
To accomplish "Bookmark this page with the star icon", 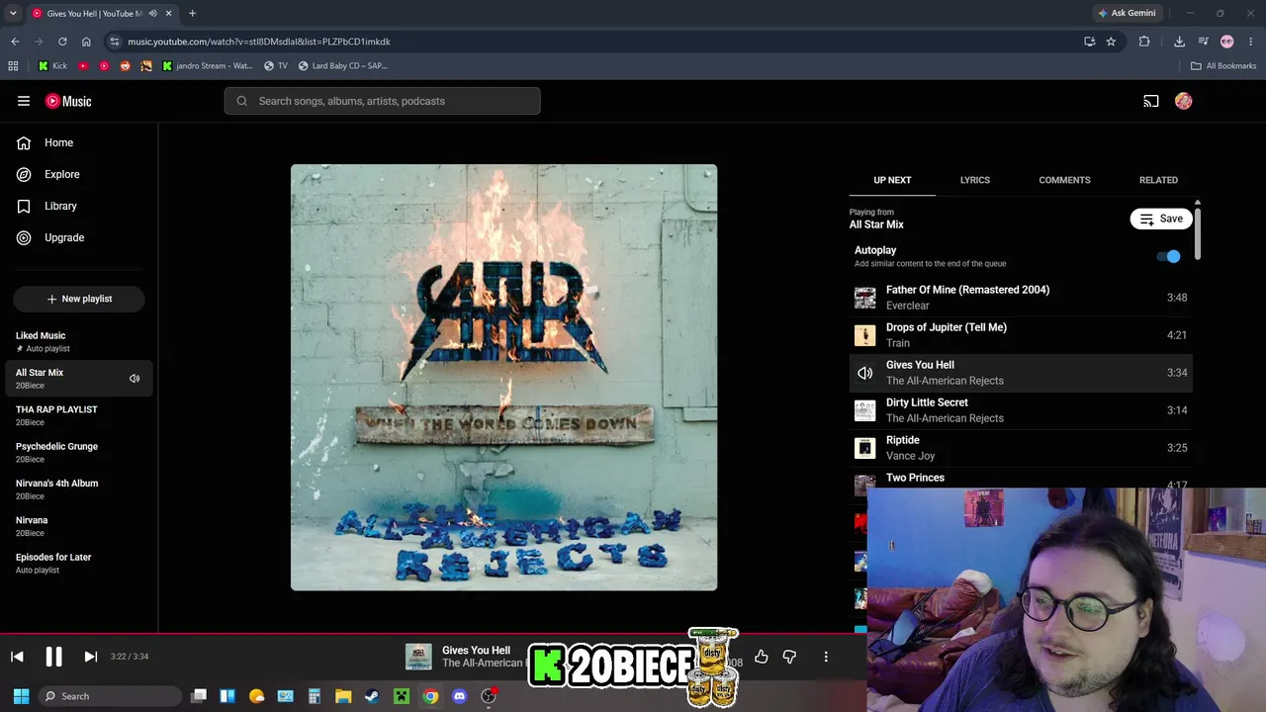I will [1111, 42].
